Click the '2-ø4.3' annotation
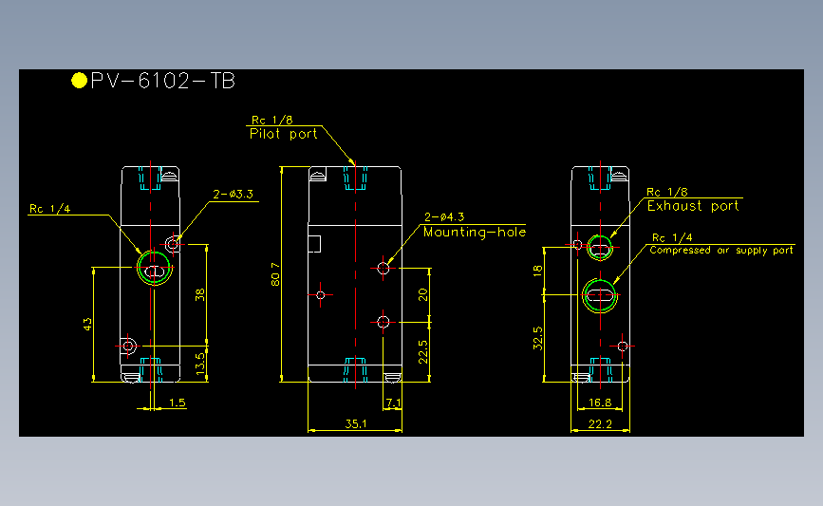The height and width of the screenshot is (506, 823). click(444, 216)
